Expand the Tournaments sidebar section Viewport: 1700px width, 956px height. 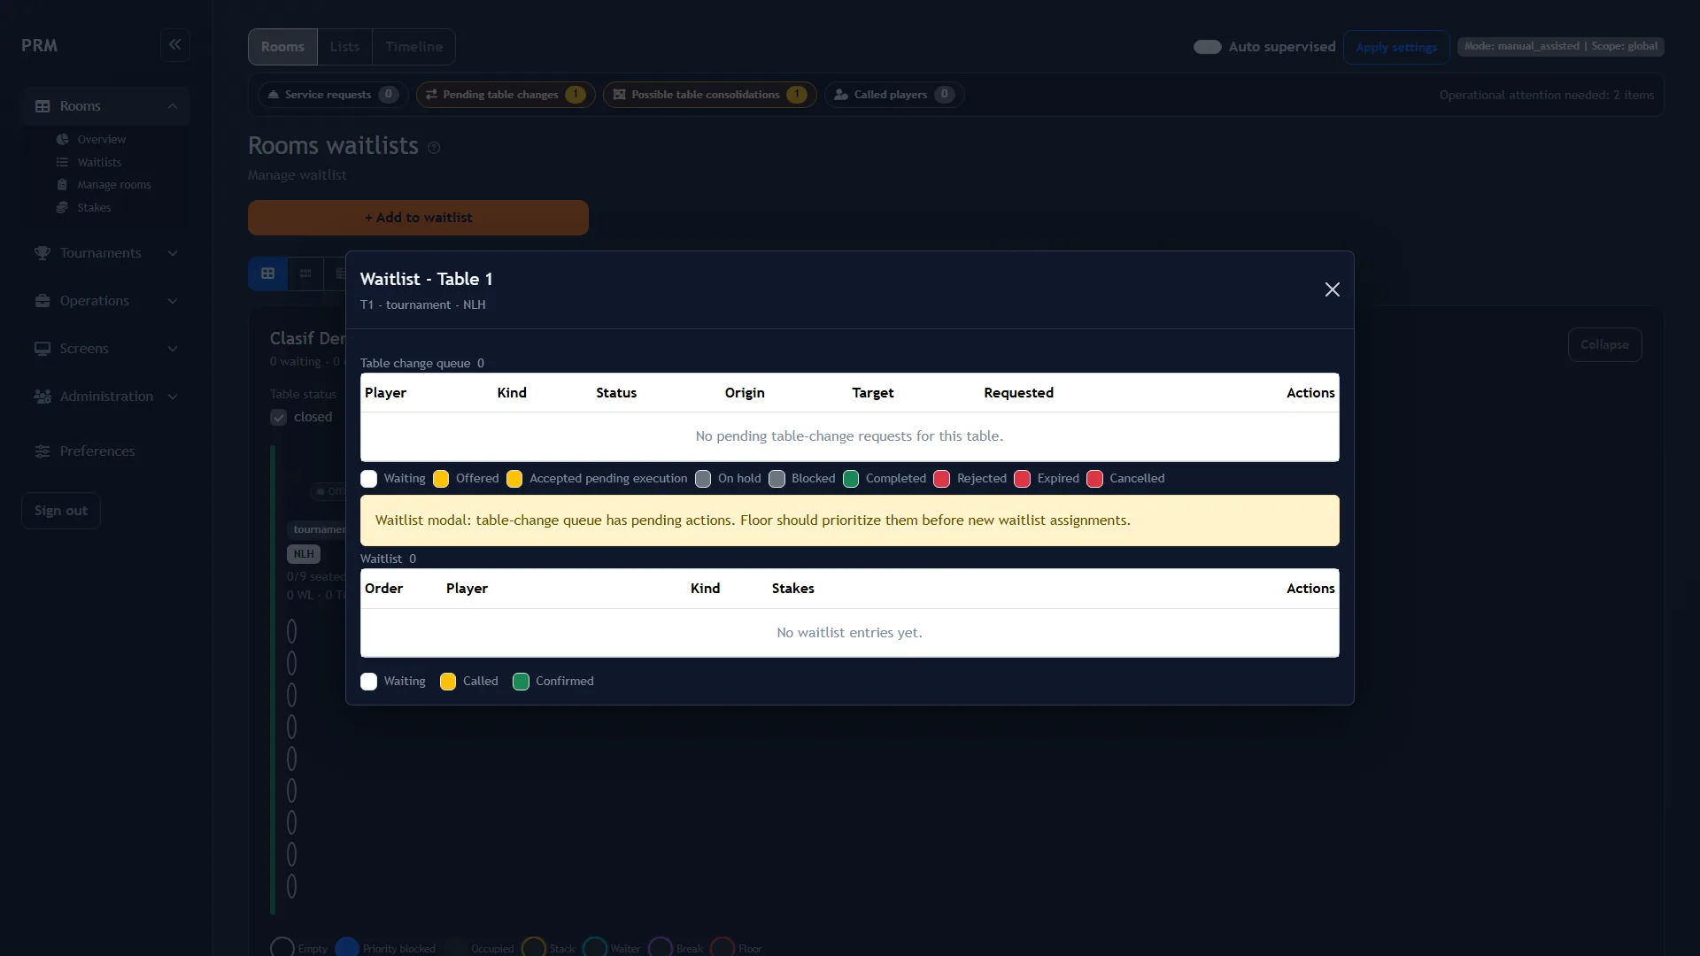coord(173,253)
